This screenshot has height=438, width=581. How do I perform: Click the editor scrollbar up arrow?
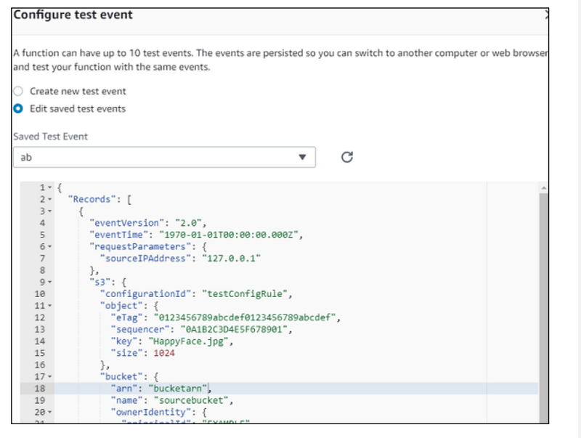(x=543, y=187)
